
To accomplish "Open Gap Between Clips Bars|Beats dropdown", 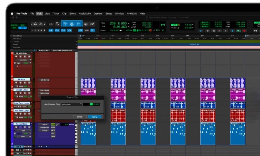I will [71, 104].
